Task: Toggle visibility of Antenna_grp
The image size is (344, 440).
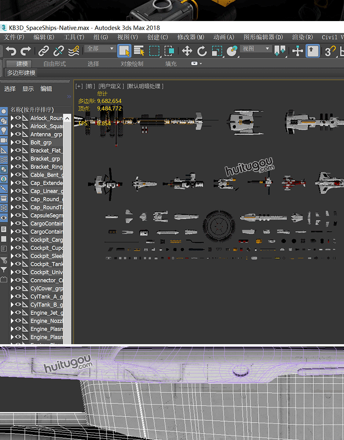Action: [19, 134]
